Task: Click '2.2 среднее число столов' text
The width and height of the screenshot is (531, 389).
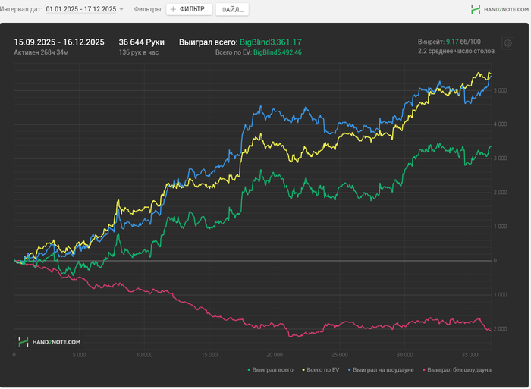Action: [456, 51]
